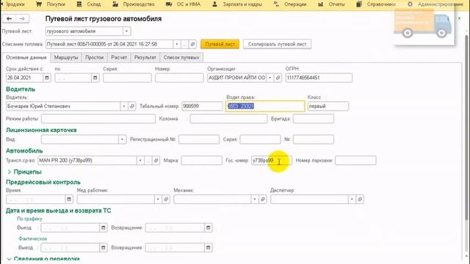The height and width of the screenshot is (264, 470).
Task: Open Операции menu section
Action: (290, 4)
